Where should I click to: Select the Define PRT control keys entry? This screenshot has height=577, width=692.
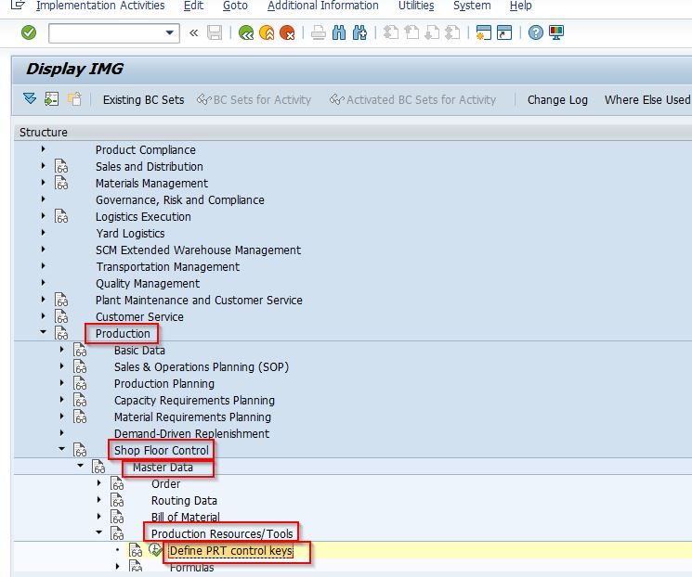click(230, 551)
